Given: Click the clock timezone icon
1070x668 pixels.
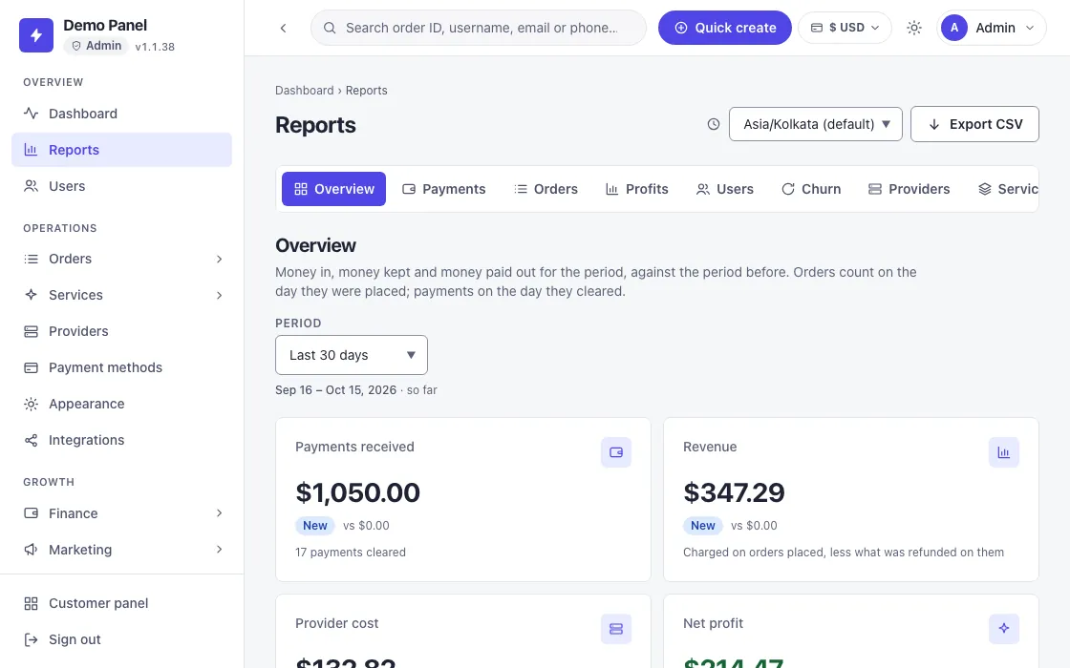Looking at the screenshot, I should (x=713, y=124).
